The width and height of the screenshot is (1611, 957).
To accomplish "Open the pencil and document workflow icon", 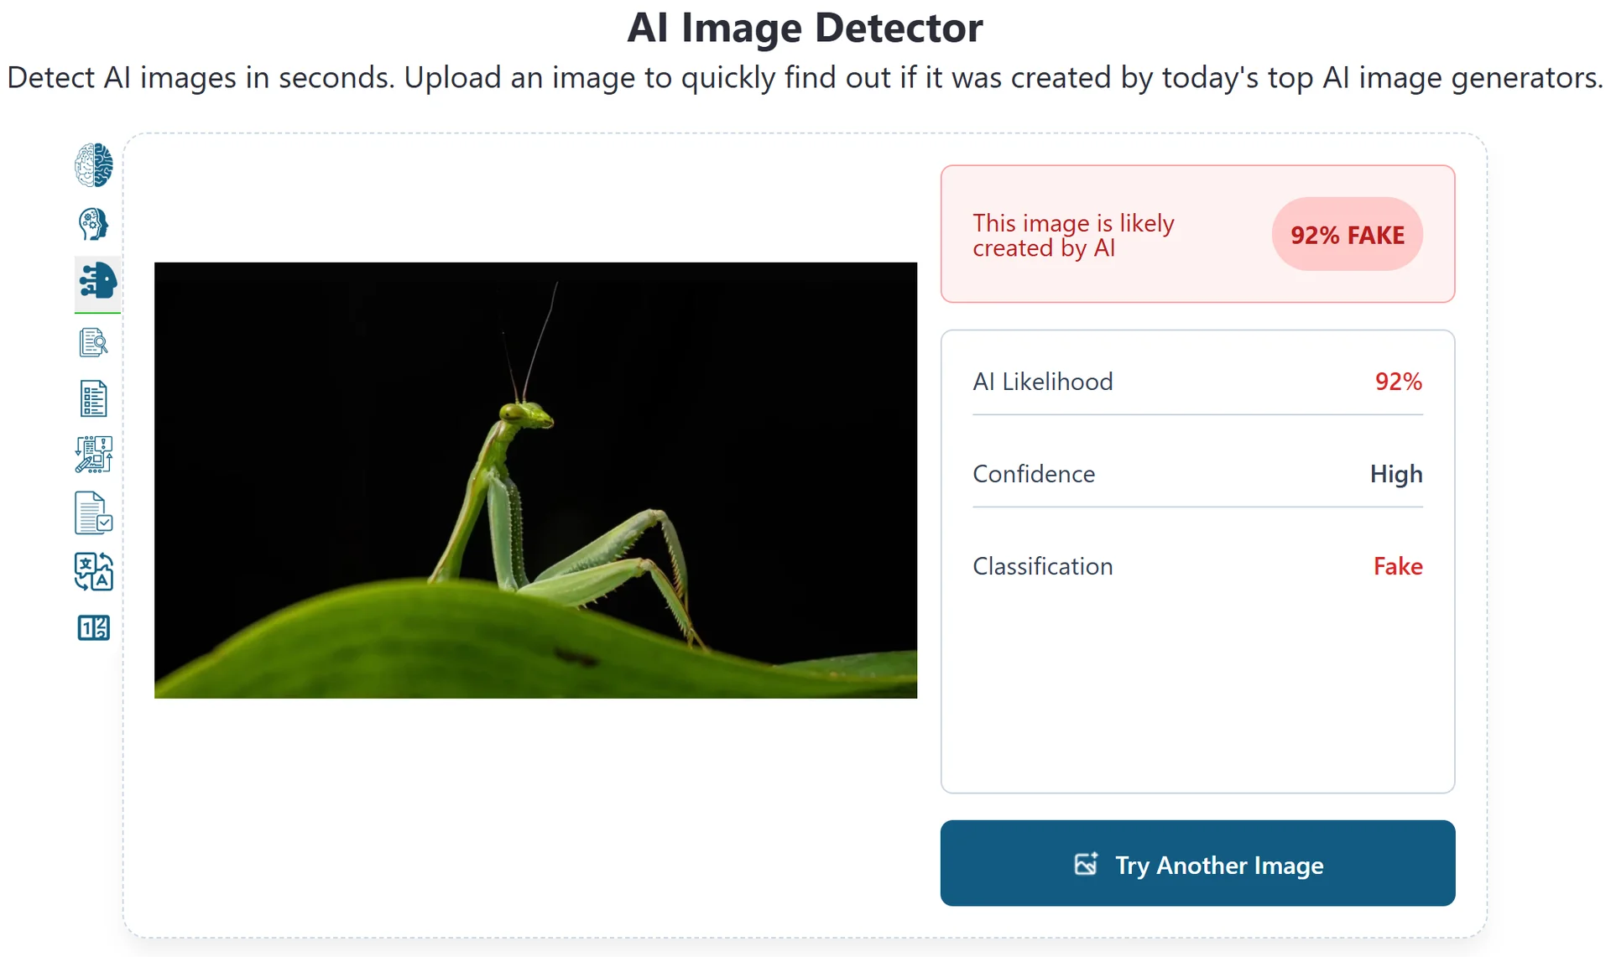I will pos(93,455).
